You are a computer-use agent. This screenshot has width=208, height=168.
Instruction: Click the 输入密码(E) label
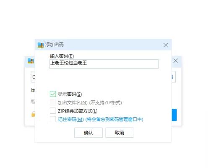click(62, 56)
